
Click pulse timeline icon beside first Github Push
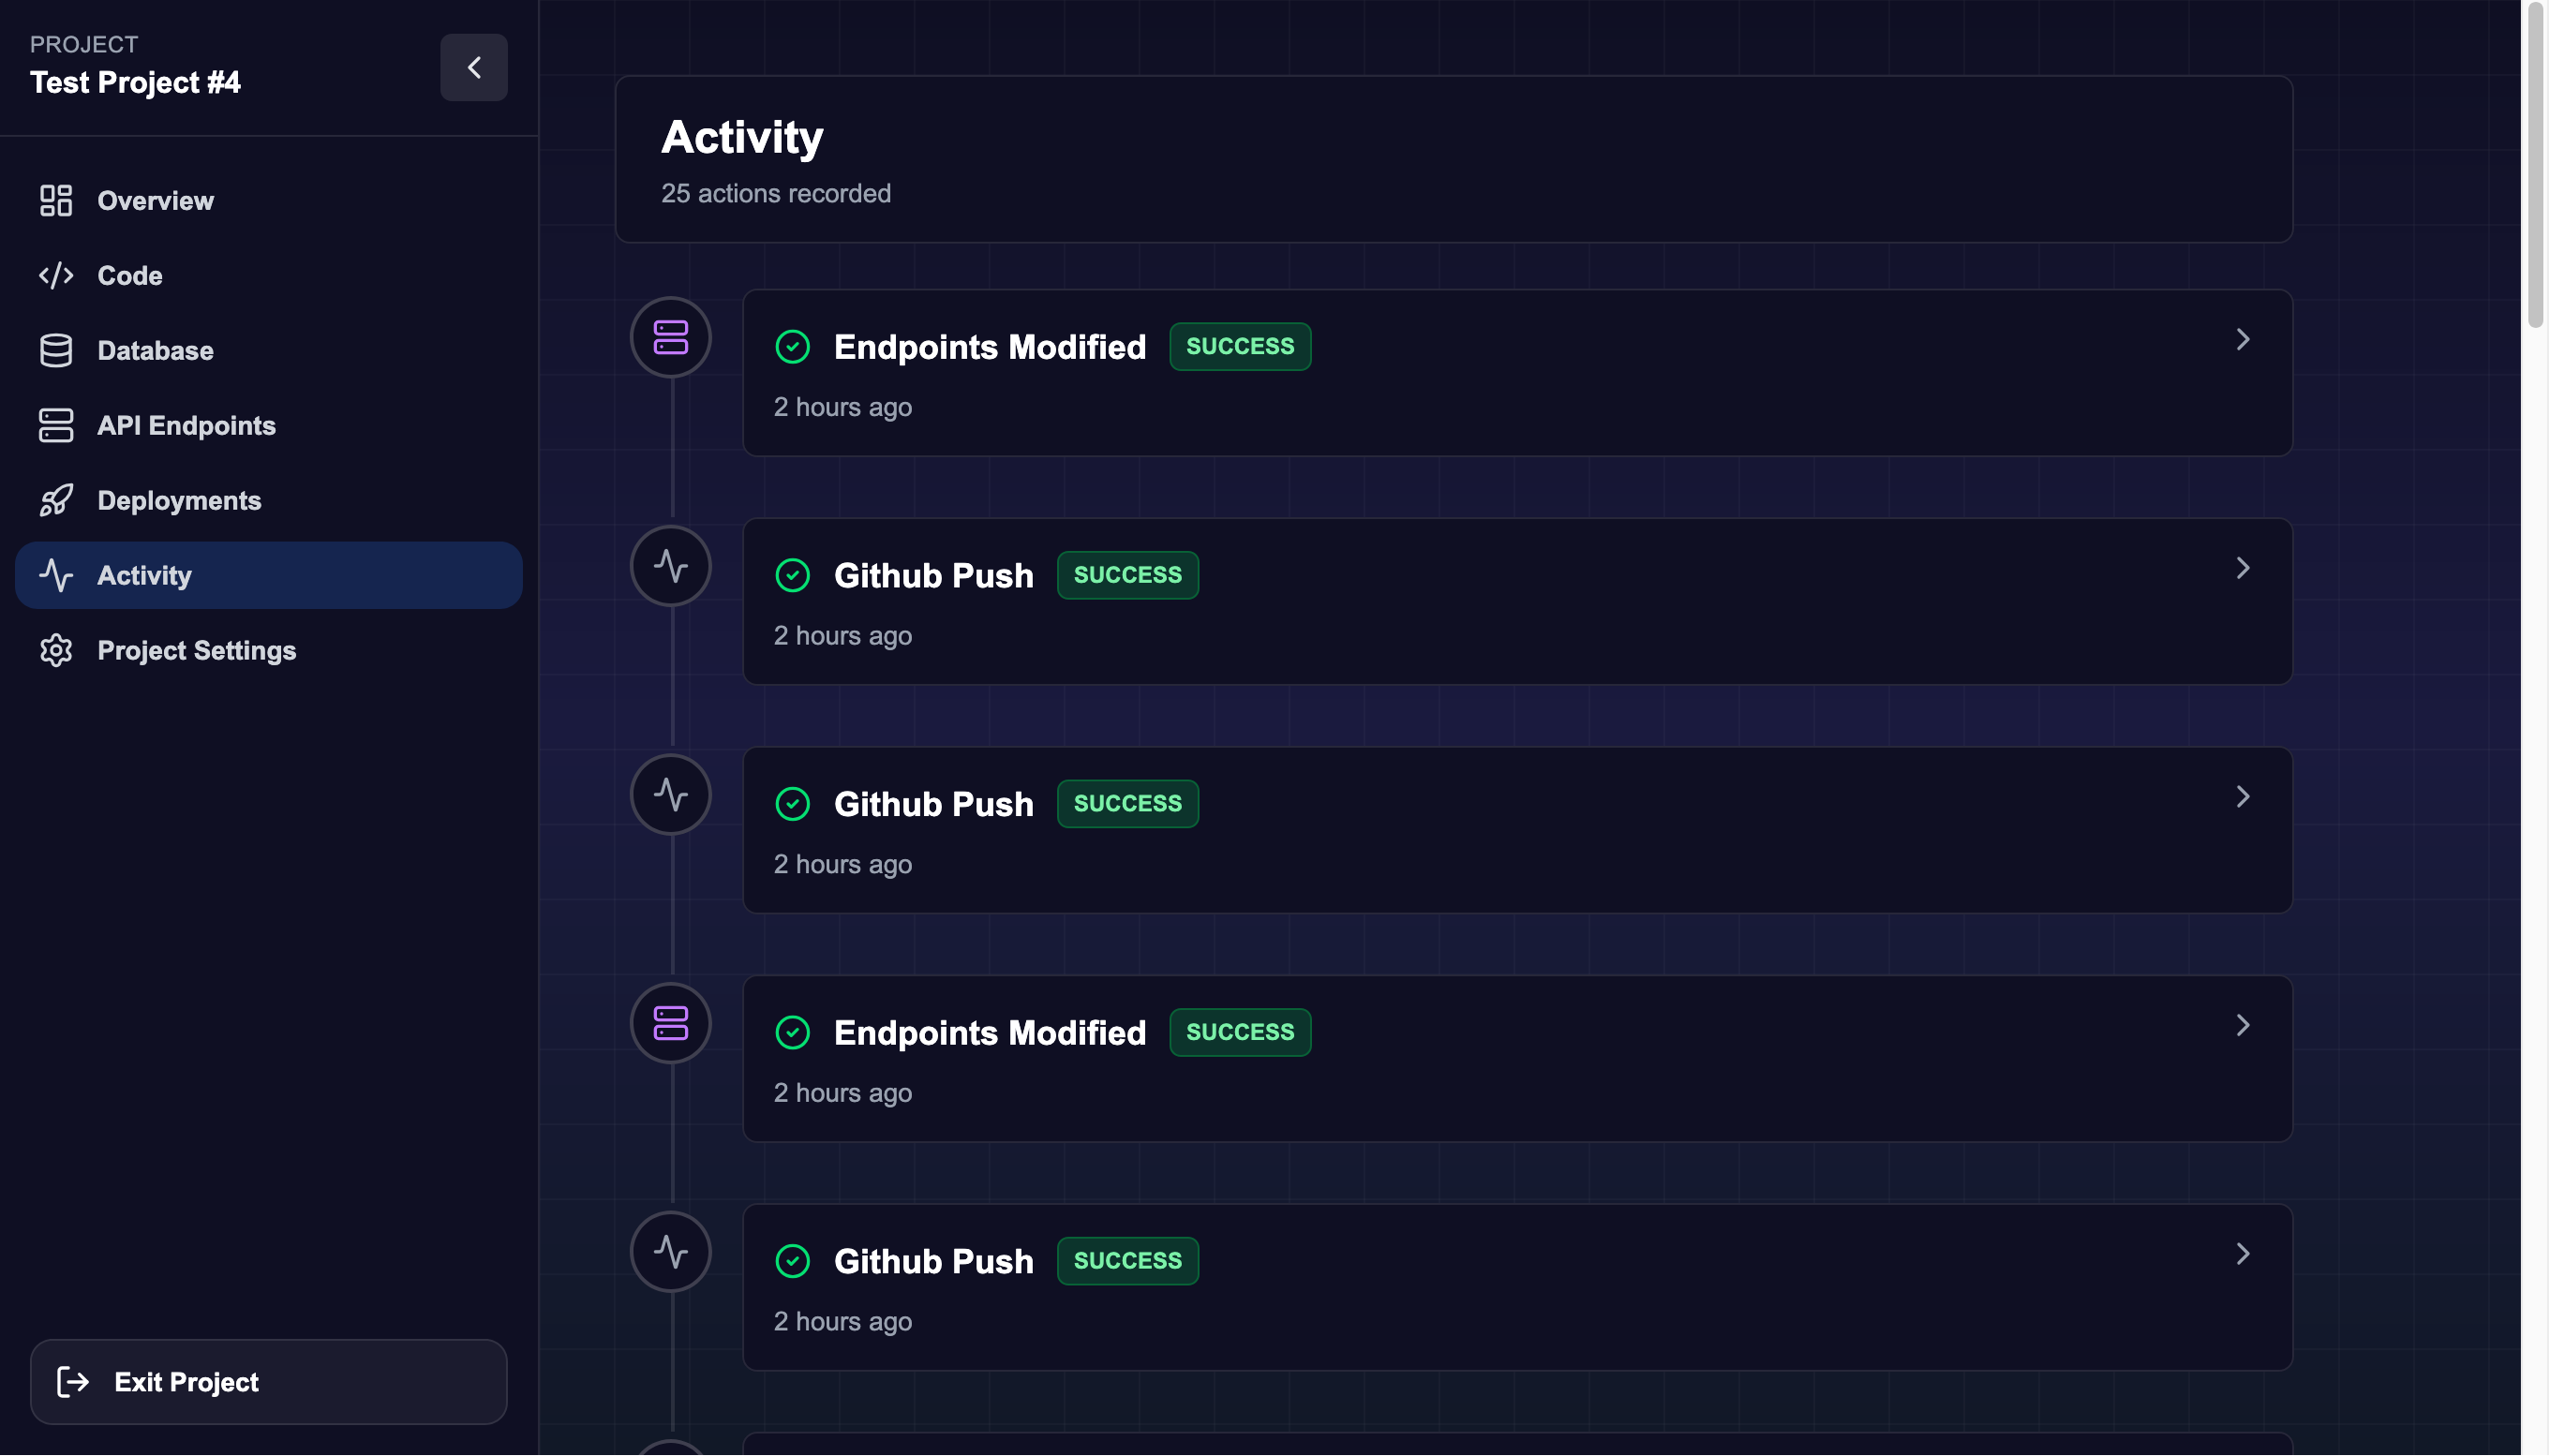(671, 566)
